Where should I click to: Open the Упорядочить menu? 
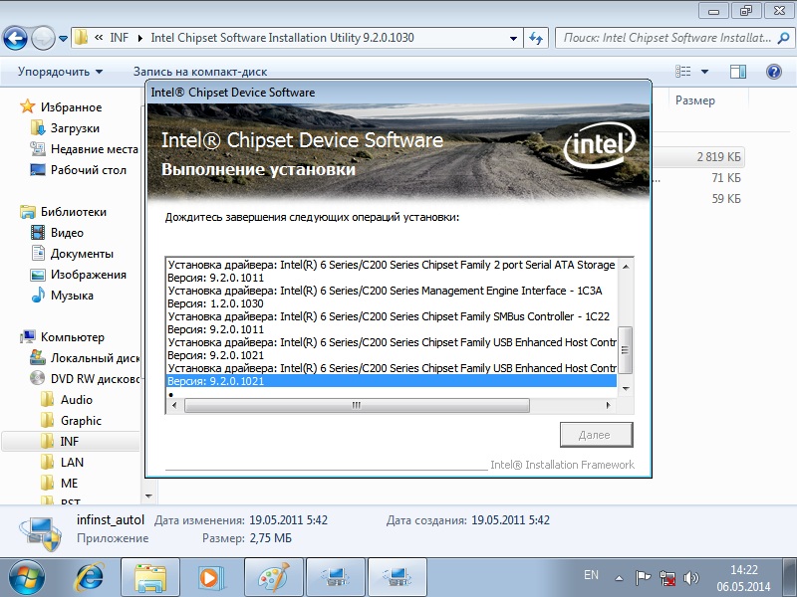(60, 72)
